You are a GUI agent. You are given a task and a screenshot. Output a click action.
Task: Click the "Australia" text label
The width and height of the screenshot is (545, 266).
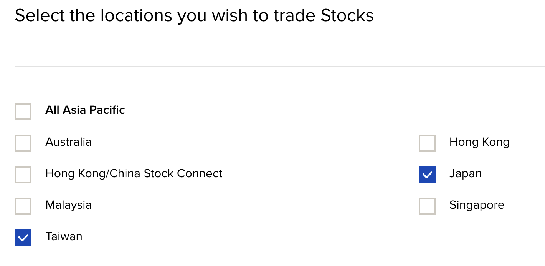click(x=68, y=142)
